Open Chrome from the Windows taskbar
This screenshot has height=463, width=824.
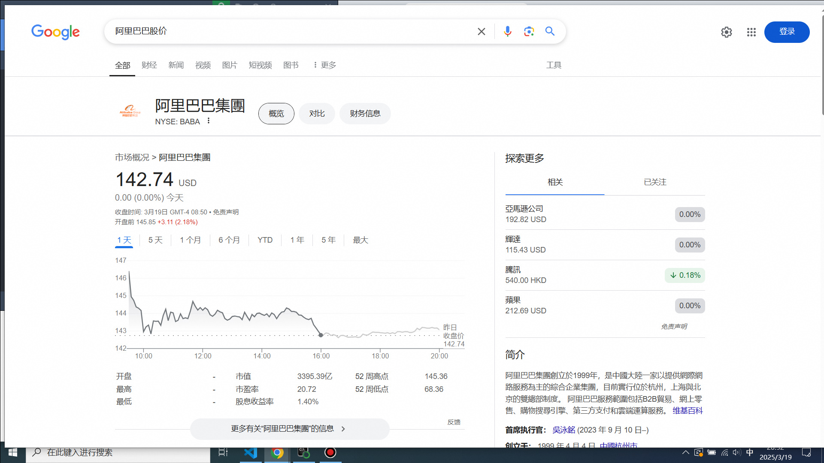277,453
